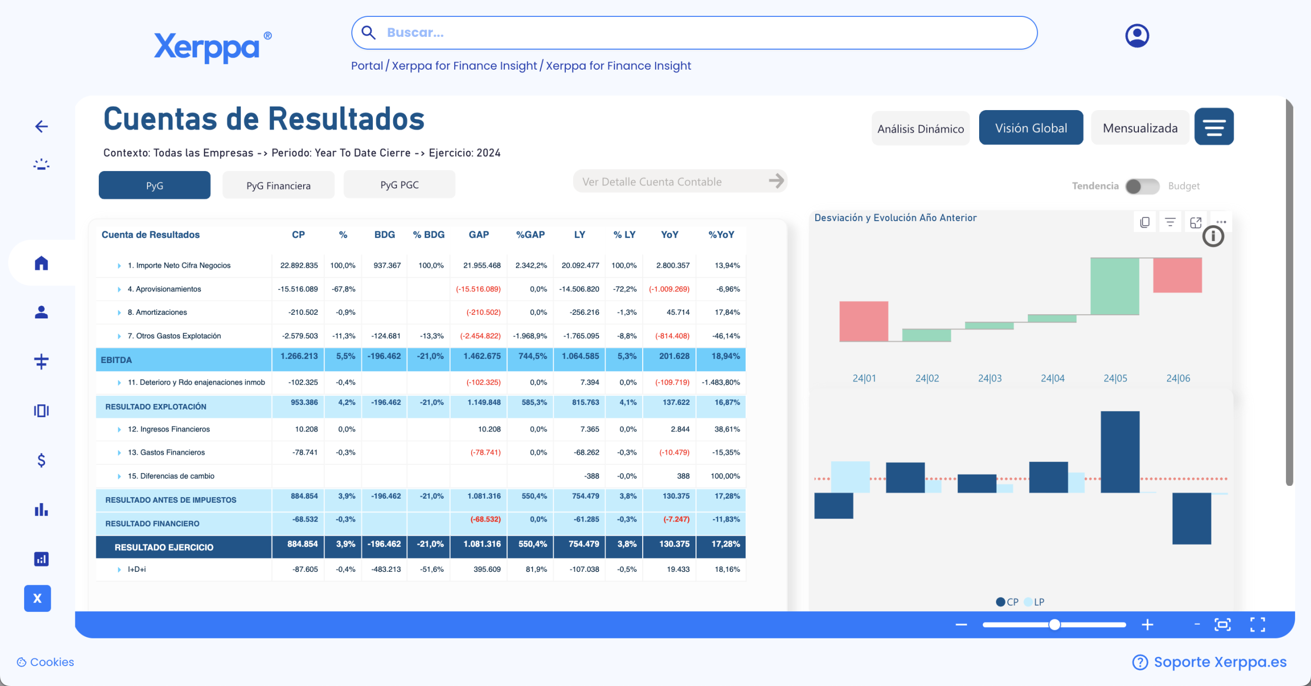Click the chart filter icon
This screenshot has width=1311, height=686.
click(x=1170, y=222)
